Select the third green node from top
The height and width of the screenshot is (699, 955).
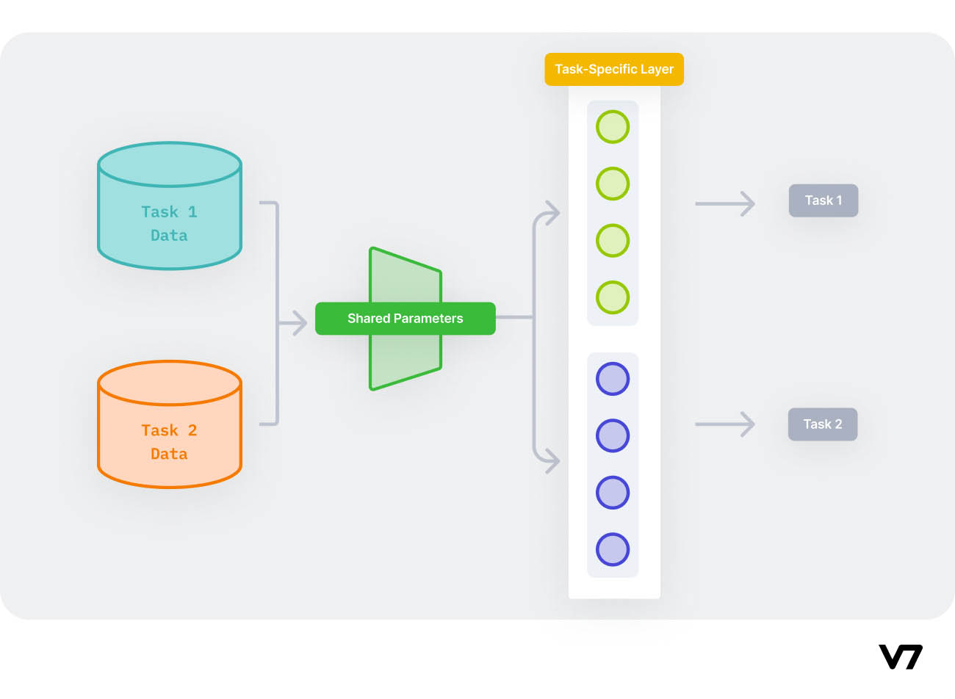tap(613, 241)
